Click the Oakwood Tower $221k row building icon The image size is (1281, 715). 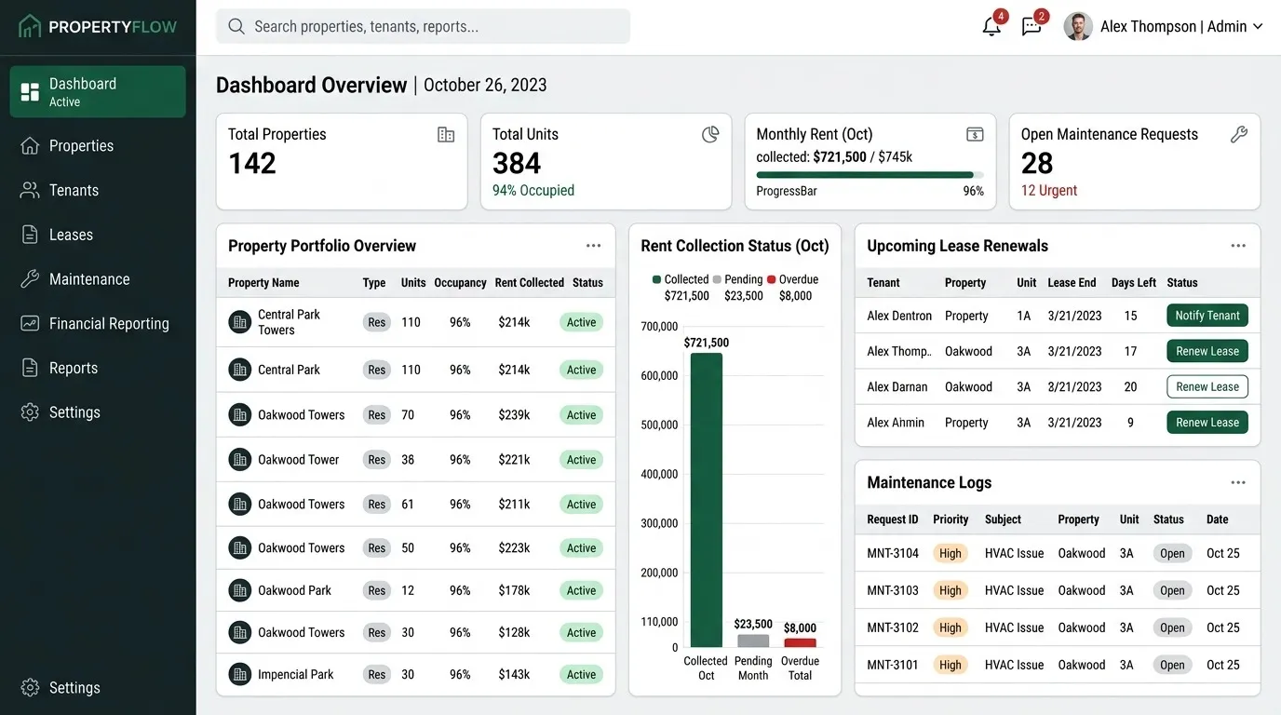pos(240,459)
